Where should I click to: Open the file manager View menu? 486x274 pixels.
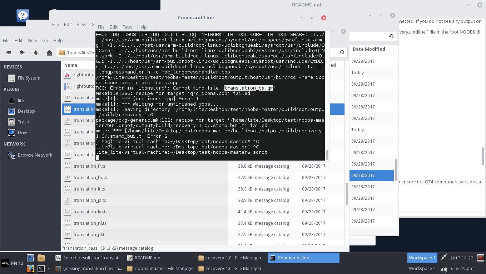[32, 40]
